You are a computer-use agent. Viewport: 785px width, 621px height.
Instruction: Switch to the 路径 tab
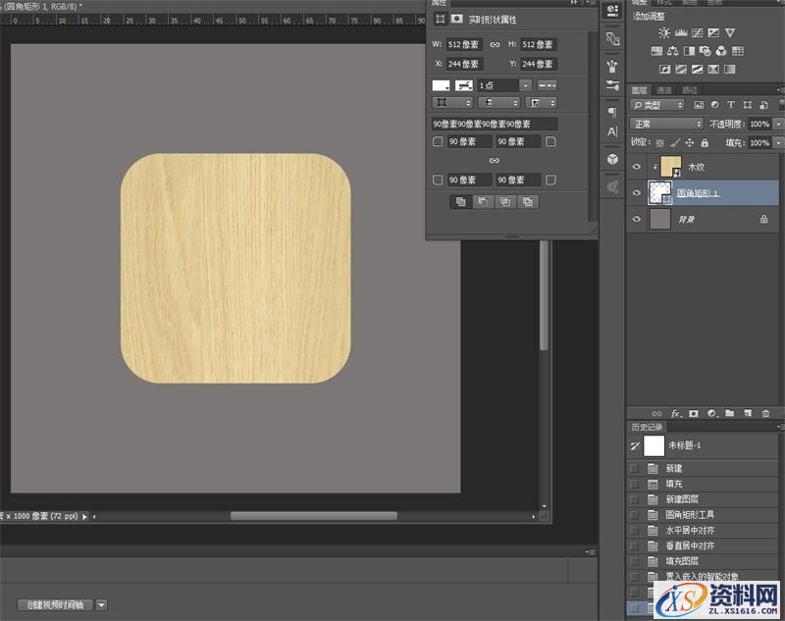click(690, 90)
